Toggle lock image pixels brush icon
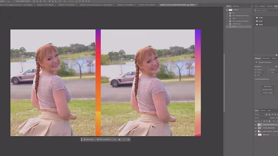The width and height of the screenshot is (278, 156). [x=261, y=121]
